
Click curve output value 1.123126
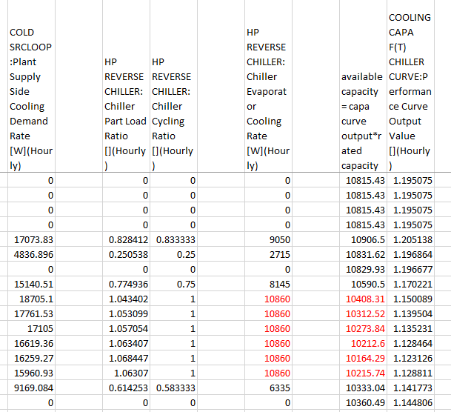410,358
